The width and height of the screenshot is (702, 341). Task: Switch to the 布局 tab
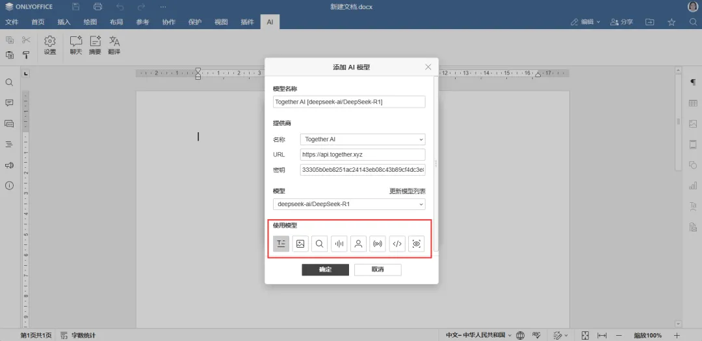click(116, 22)
